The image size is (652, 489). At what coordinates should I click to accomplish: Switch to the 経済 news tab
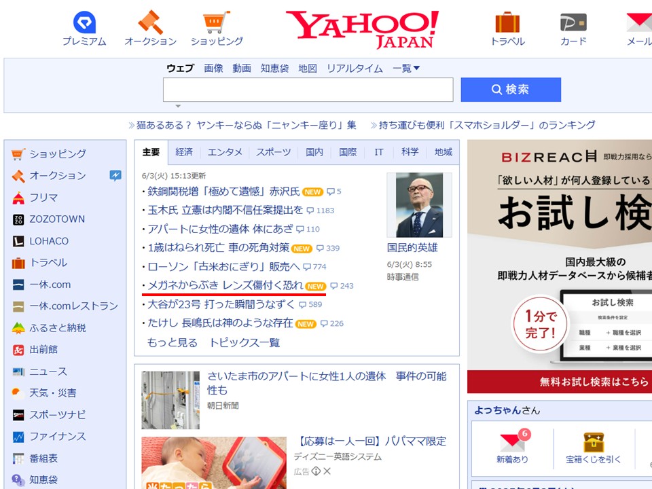[x=184, y=152]
